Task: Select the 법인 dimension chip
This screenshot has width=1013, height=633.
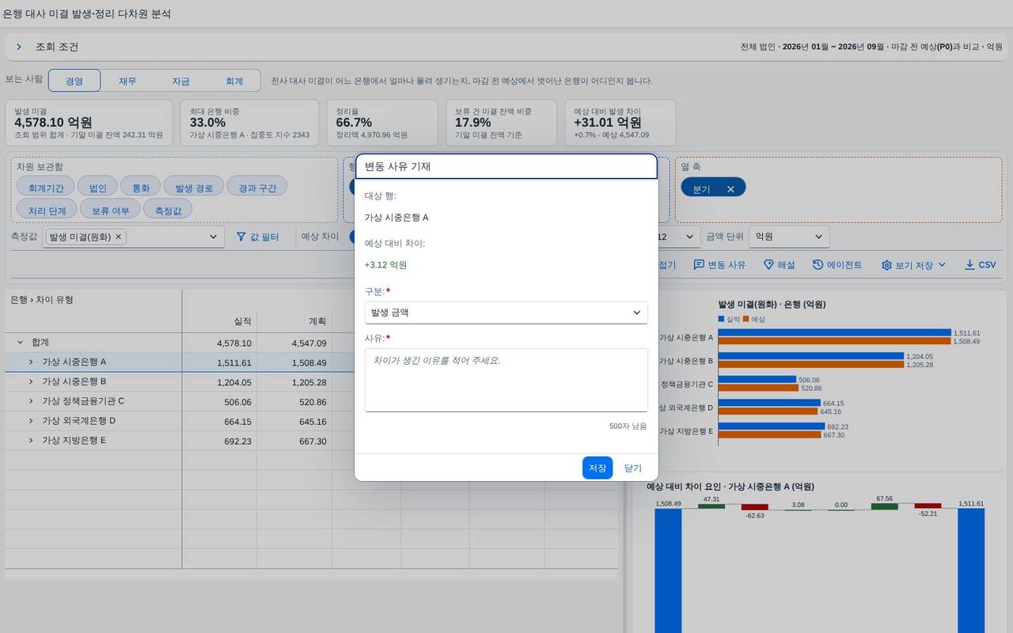Action: pyautogui.click(x=98, y=188)
